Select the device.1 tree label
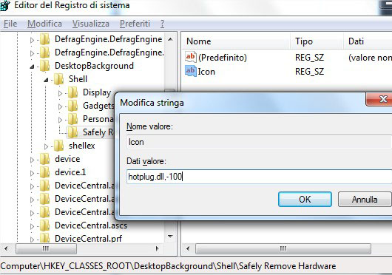392x275 pixels. (x=70, y=172)
